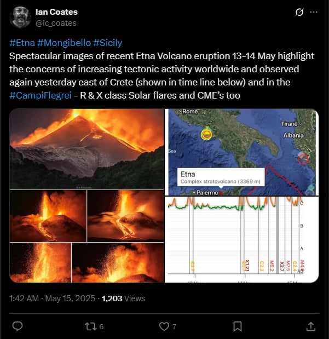Open Ian Coates profile avatar

coord(20,17)
